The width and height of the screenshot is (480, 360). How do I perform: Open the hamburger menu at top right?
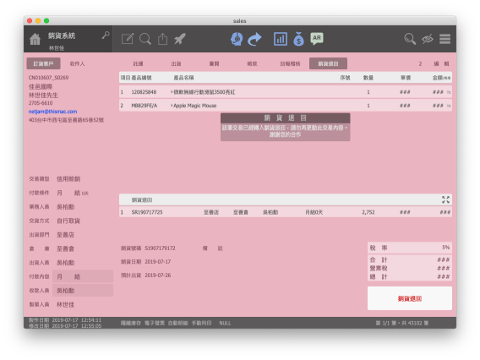[x=445, y=39]
